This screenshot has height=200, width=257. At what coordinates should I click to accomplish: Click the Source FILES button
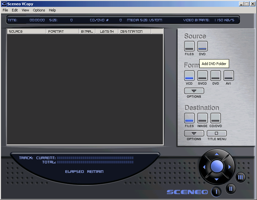pos(189,46)
